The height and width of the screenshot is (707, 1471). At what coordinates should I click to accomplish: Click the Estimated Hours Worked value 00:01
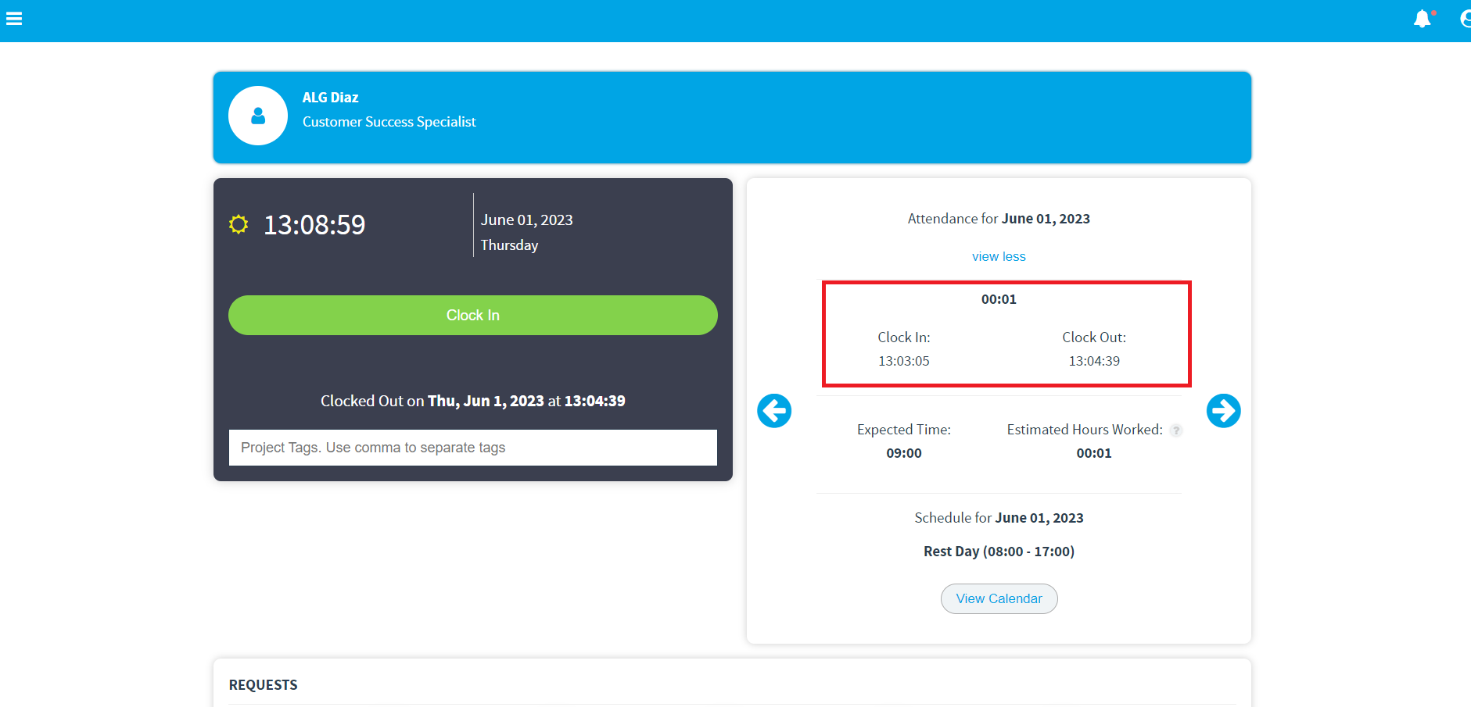pos(1093,453)
